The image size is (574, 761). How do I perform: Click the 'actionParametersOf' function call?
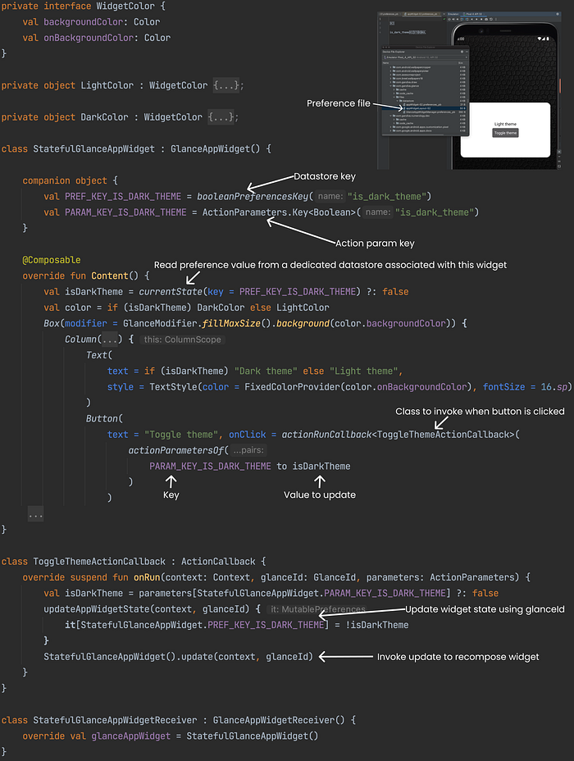175,450
